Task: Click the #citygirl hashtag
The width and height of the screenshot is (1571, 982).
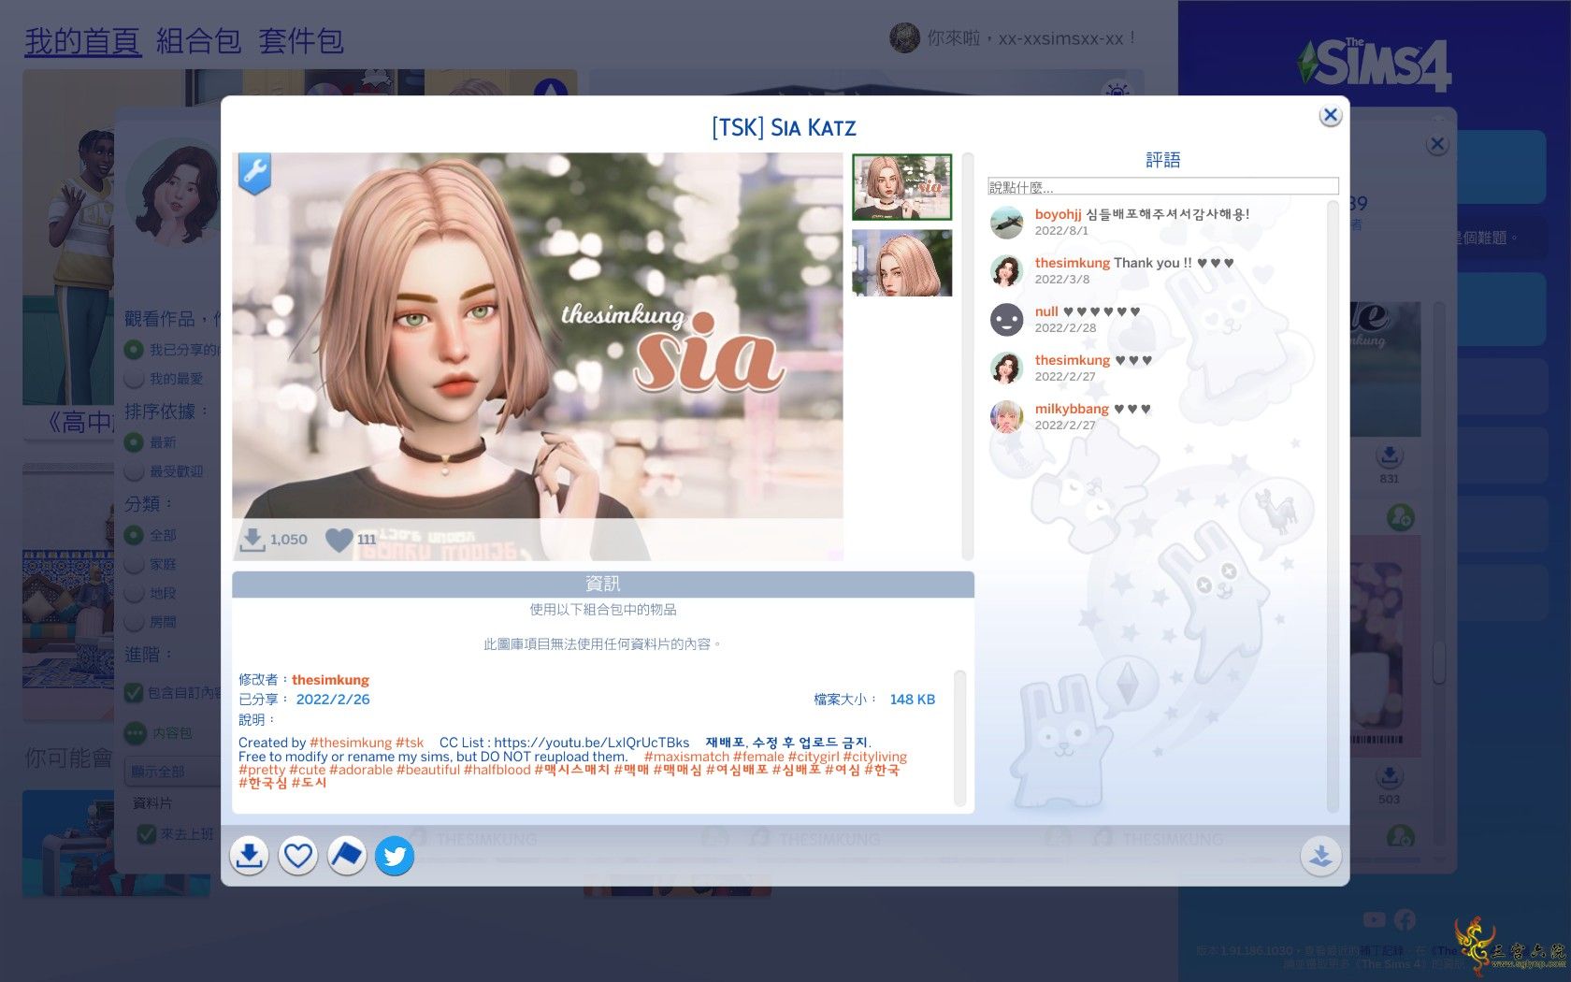Action: point(814,757)
